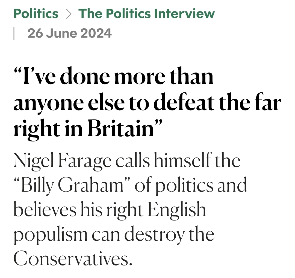Click the word "himself" in the standfirst

[182, 160]
